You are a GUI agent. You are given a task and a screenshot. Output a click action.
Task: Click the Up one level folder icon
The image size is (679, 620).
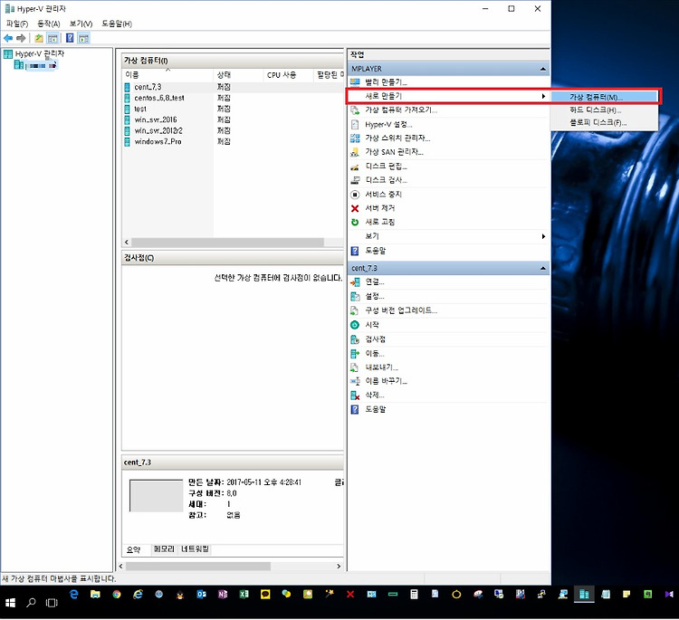[x=39, y=38]
